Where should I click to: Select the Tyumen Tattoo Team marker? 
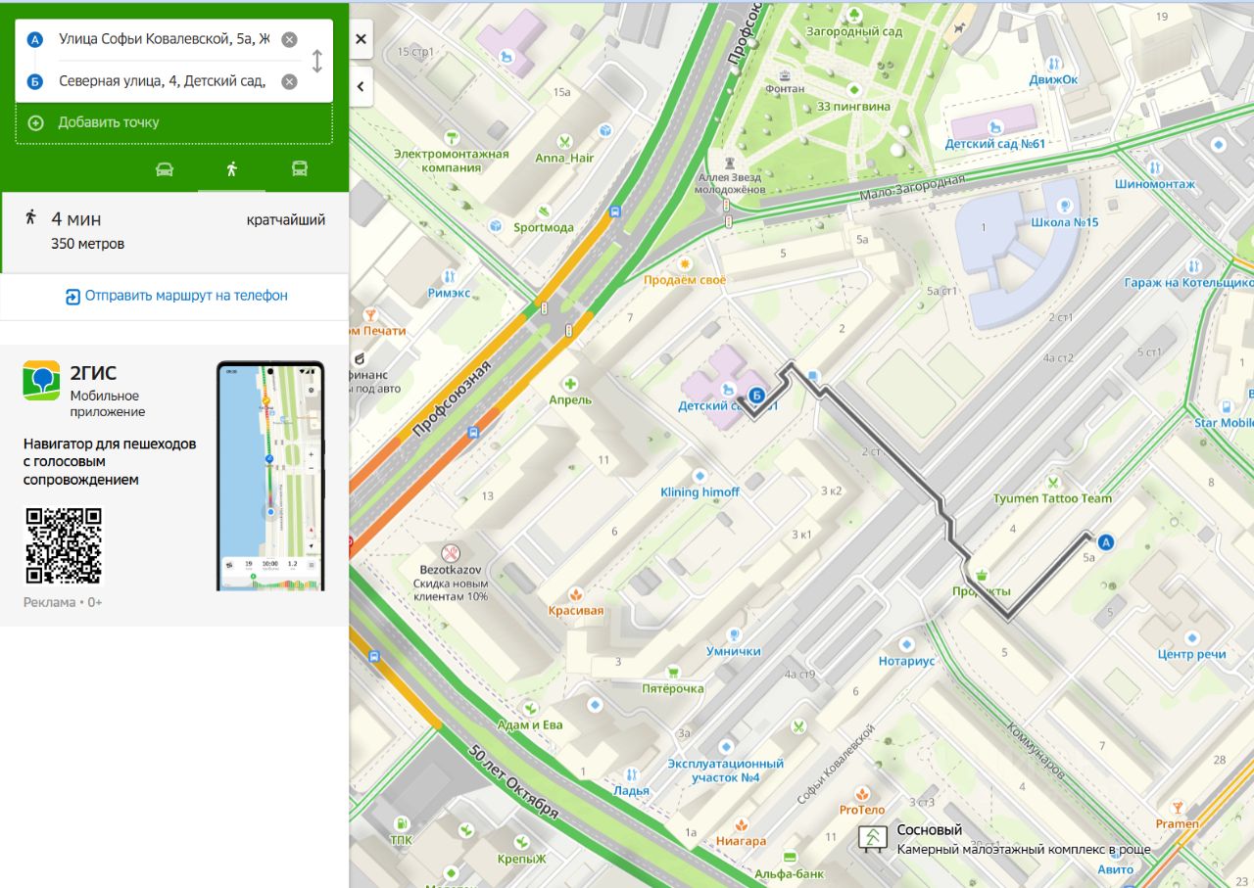(x=1052, y=482)
